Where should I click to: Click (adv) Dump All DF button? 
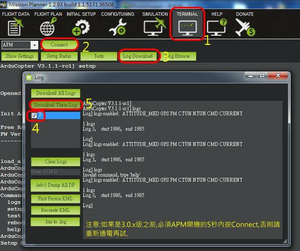tap(56, 185)
